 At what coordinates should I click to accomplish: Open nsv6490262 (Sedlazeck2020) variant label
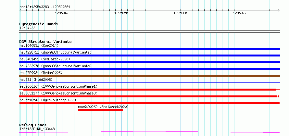click(103, 107)
